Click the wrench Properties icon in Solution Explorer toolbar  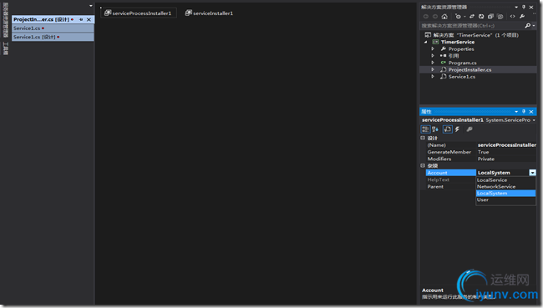click(522, 16)
